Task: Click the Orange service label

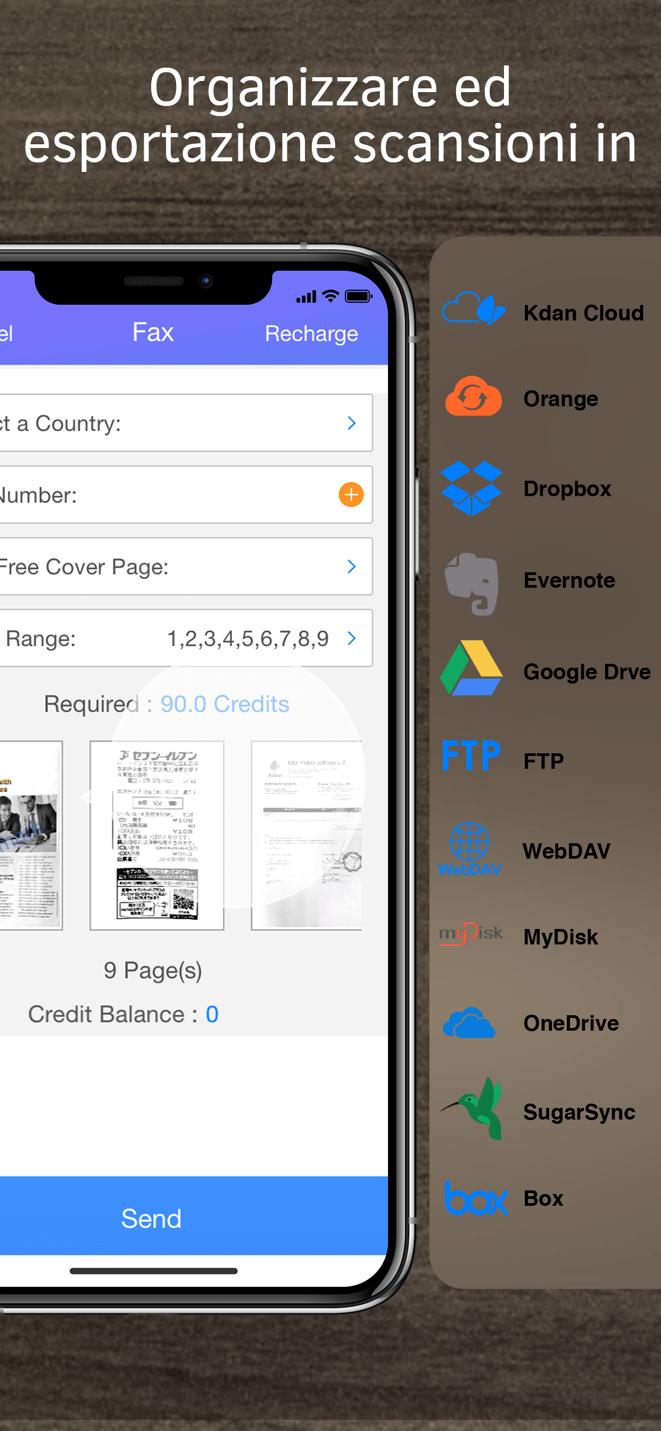Action: click(x=561, y=399)
